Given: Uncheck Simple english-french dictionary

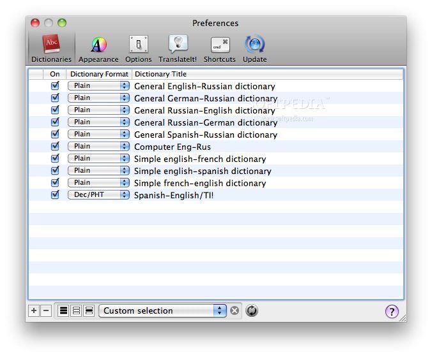Looking at the screenshot, I should tap(55, 158).
